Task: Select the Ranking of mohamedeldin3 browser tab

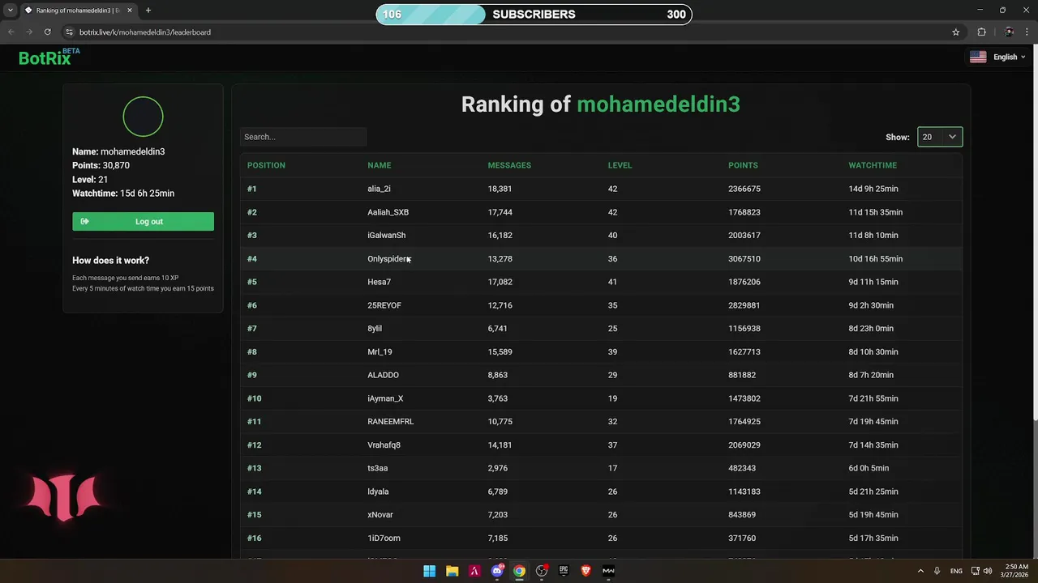Action: [x=78, y=11]
